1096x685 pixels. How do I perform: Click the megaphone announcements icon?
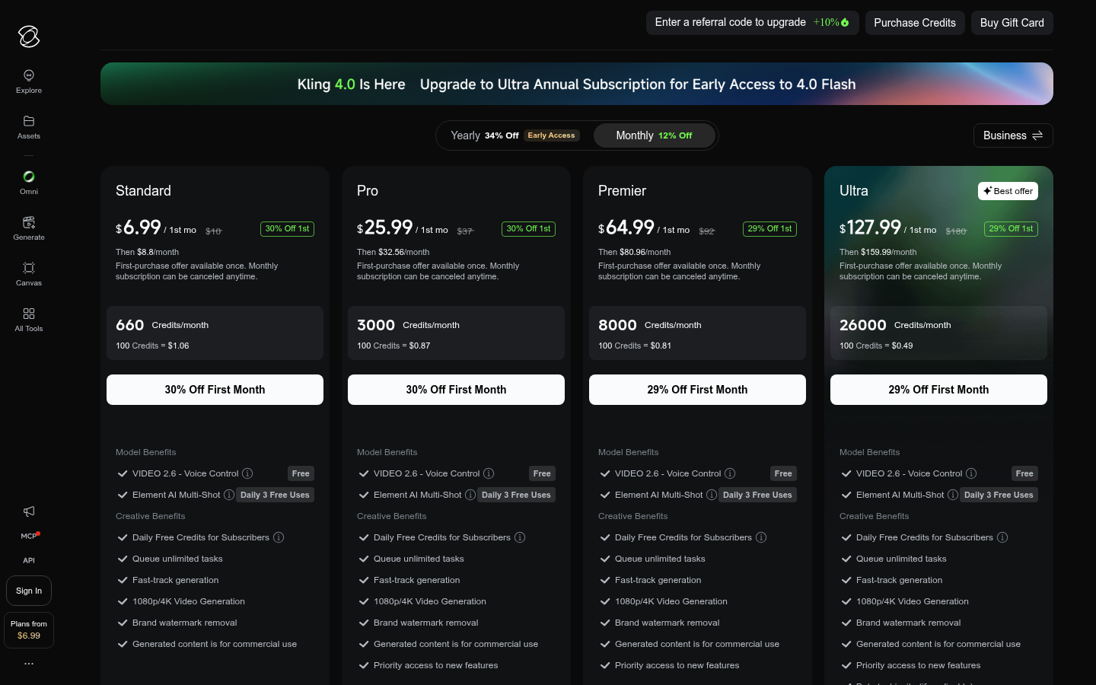pos(29,511)
